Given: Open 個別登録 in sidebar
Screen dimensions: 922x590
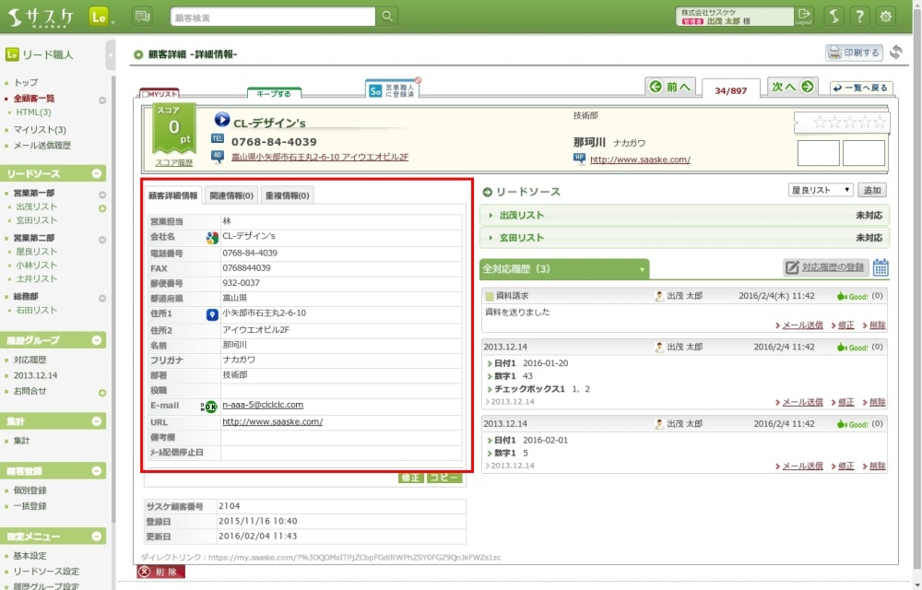Looking at the screenshot, I should tap(30, 490).
